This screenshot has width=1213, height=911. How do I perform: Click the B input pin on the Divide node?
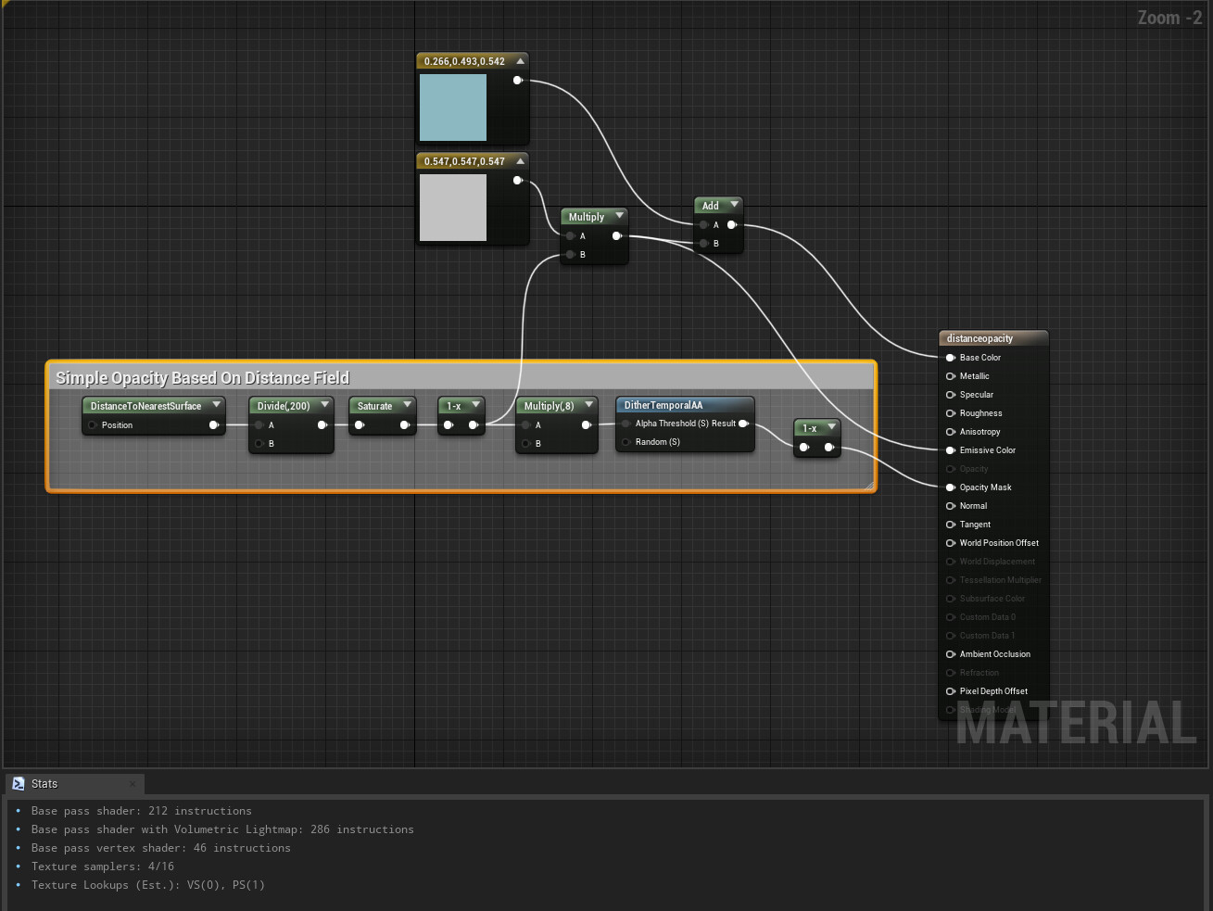[259, 443]
